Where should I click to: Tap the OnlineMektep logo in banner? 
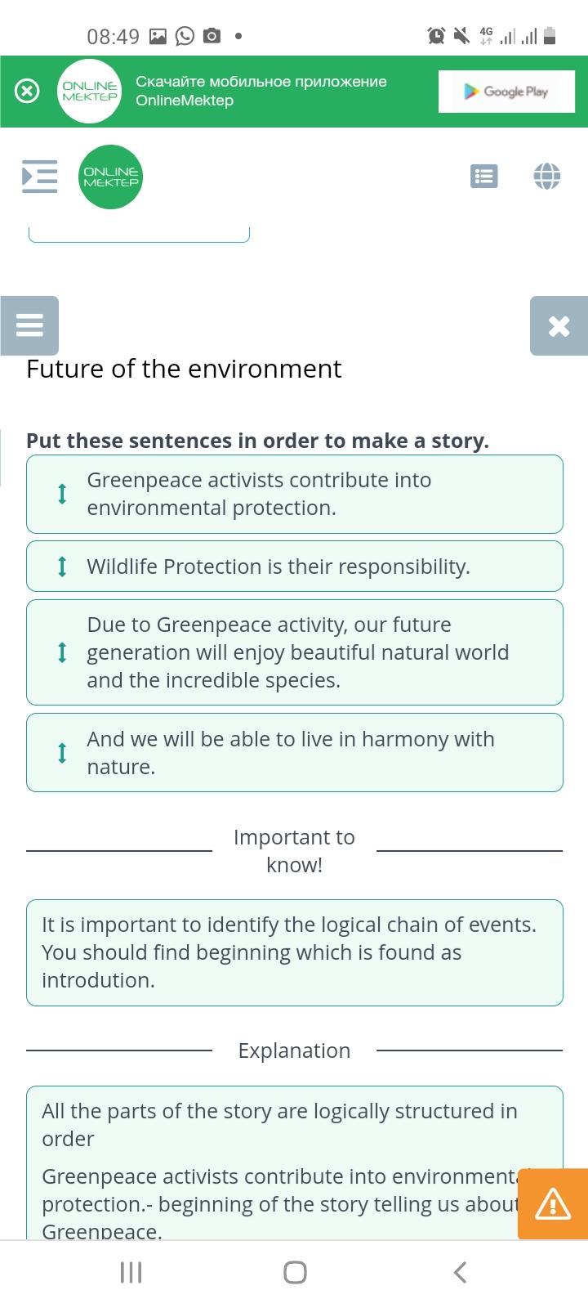click(x=90, y=91)
